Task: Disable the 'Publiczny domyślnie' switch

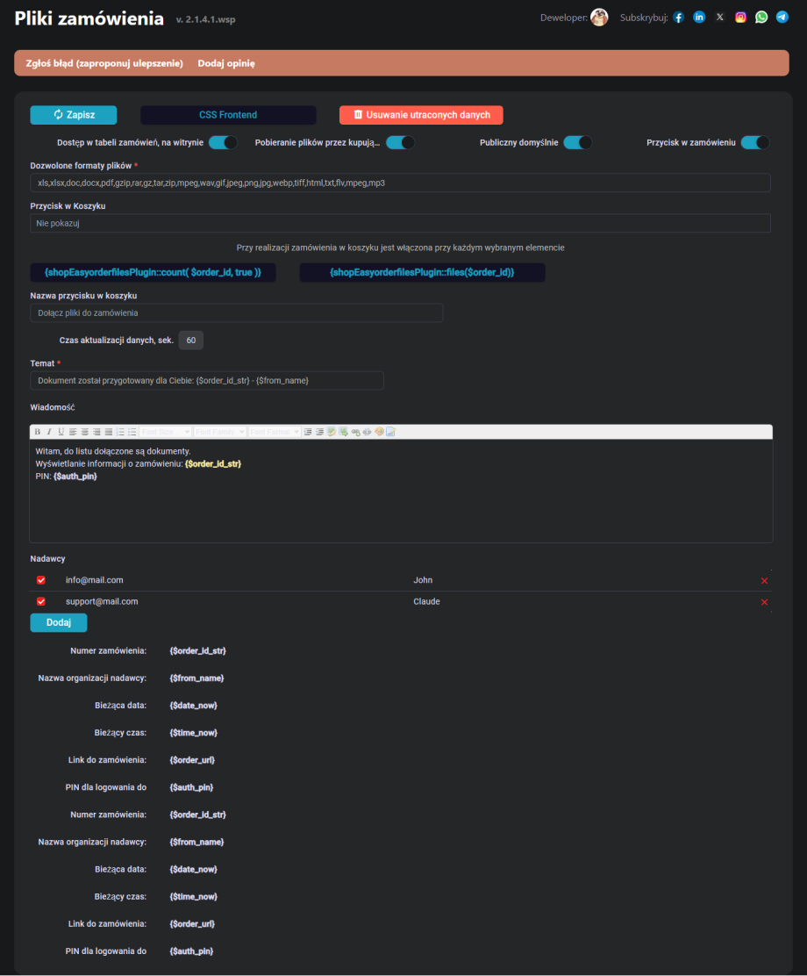Action: 577,142
